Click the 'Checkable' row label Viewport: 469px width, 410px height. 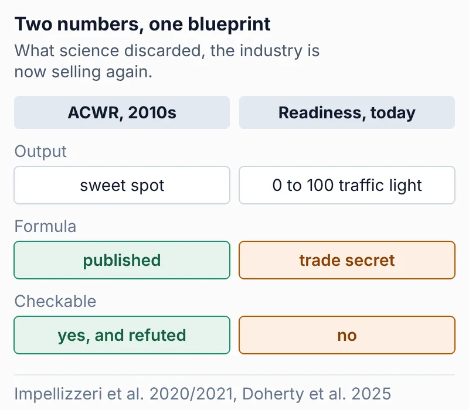[x=55, y=301]
